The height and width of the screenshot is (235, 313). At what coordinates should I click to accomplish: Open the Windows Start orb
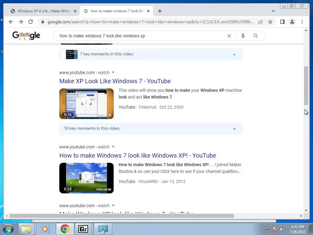click(8, 229)
